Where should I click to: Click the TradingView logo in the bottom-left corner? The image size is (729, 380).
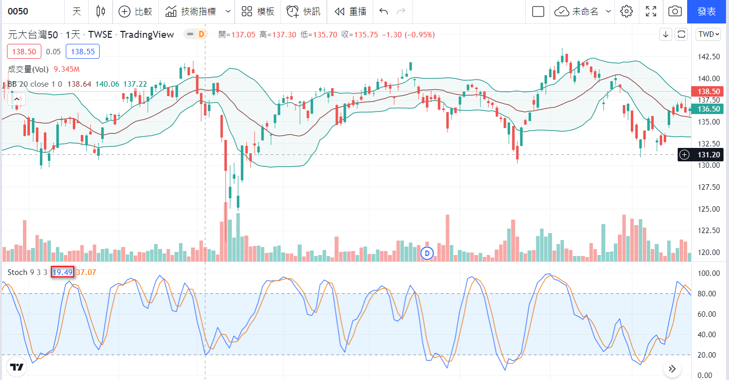(x=17, y=368)
